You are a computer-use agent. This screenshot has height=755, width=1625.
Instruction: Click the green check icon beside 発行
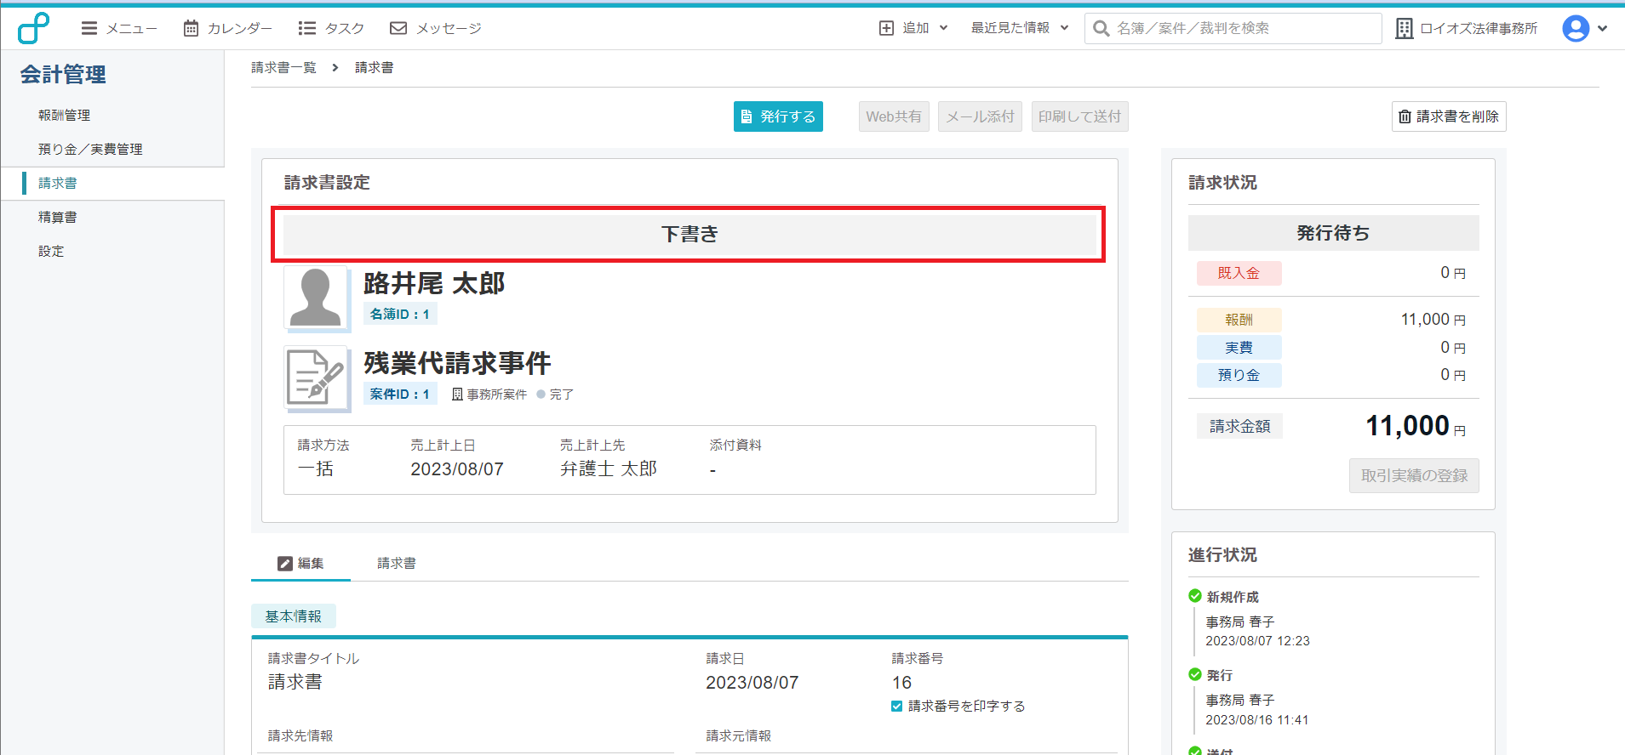pos(1195,674)
